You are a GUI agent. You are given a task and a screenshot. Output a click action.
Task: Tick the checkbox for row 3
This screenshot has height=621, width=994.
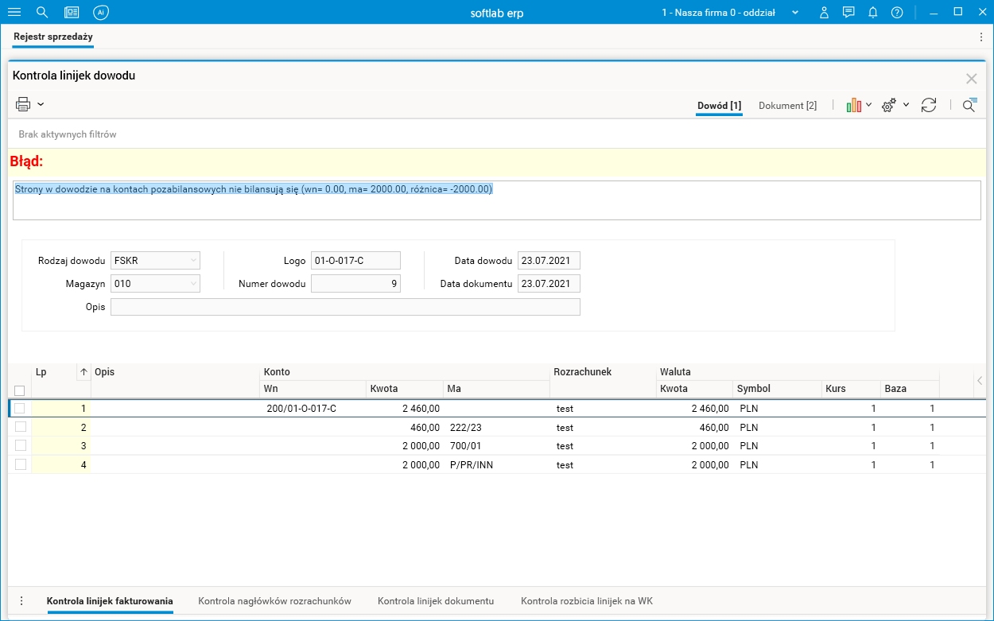pos(20,445)
